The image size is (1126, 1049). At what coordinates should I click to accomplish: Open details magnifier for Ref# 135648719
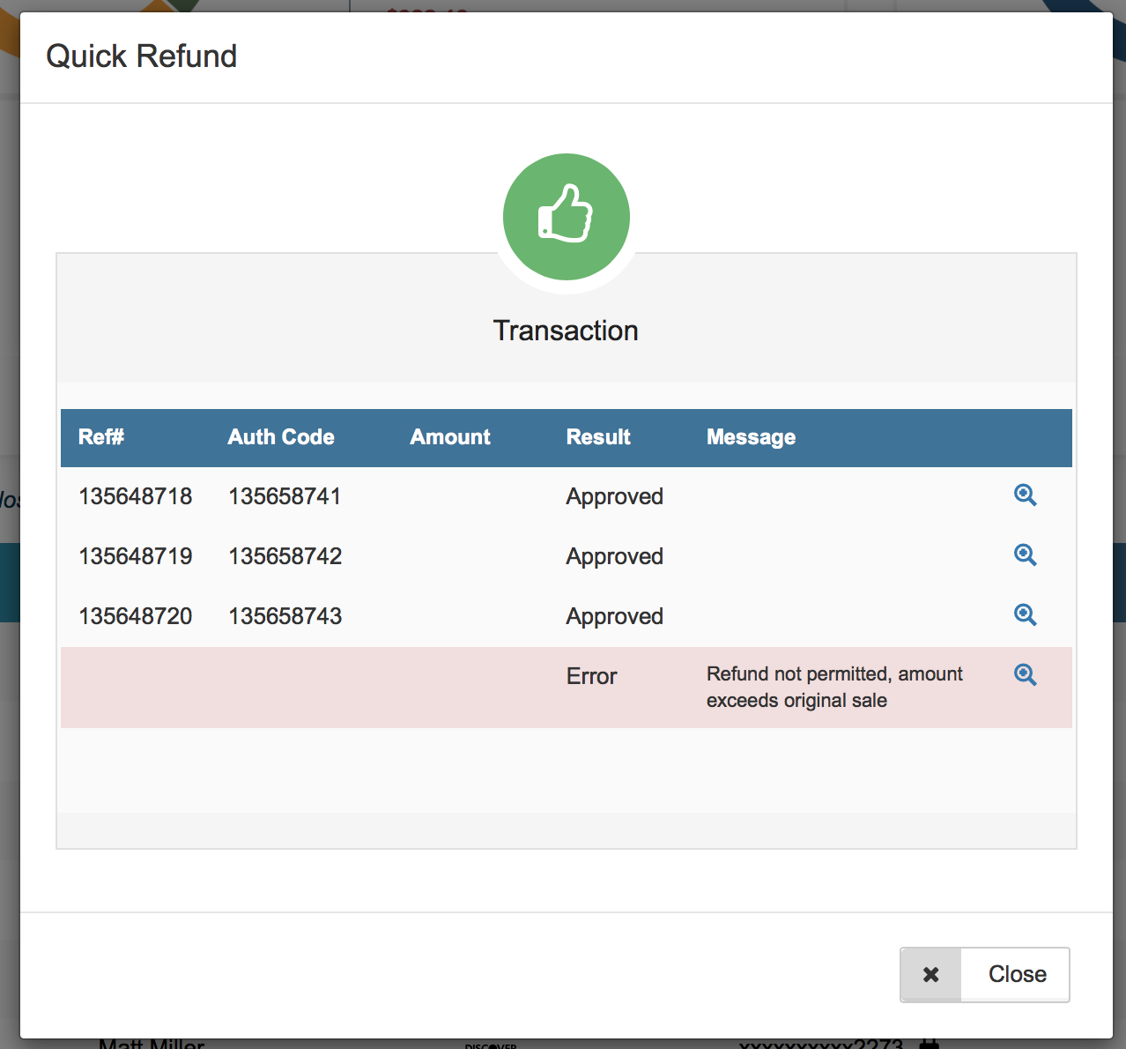click(1025, 555)
